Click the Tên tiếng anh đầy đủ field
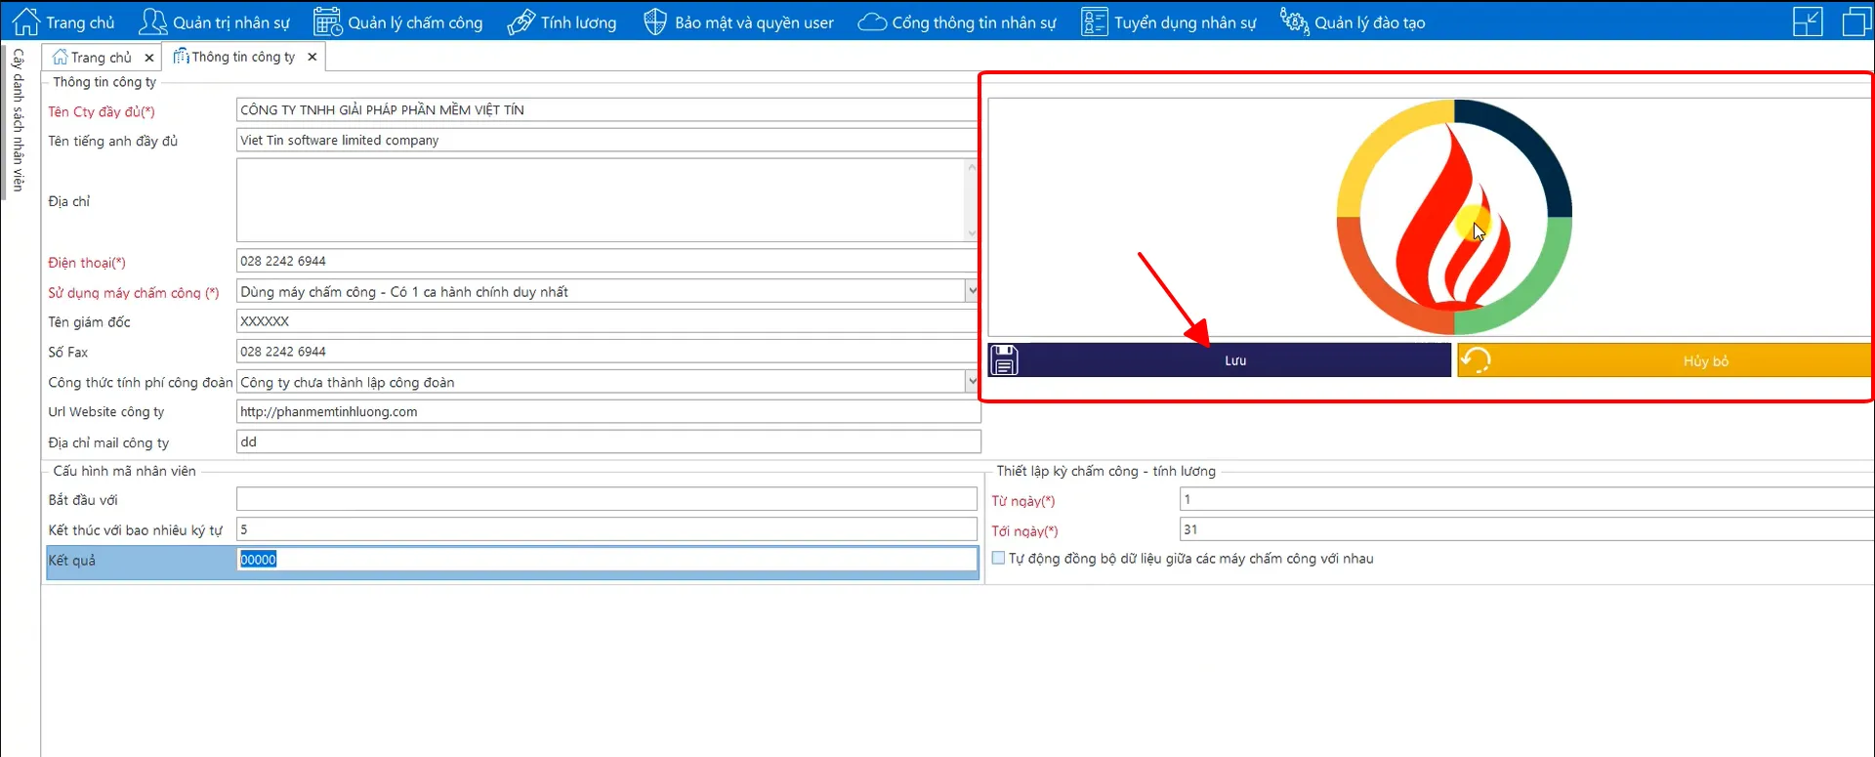 [x=606, y=140]
